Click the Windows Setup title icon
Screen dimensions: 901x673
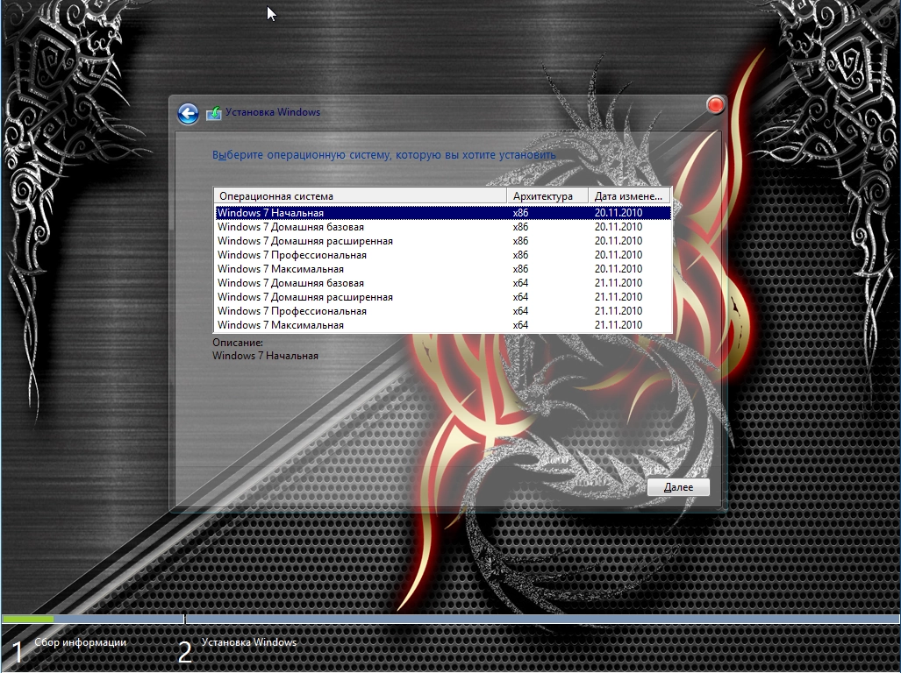(214, 113)
